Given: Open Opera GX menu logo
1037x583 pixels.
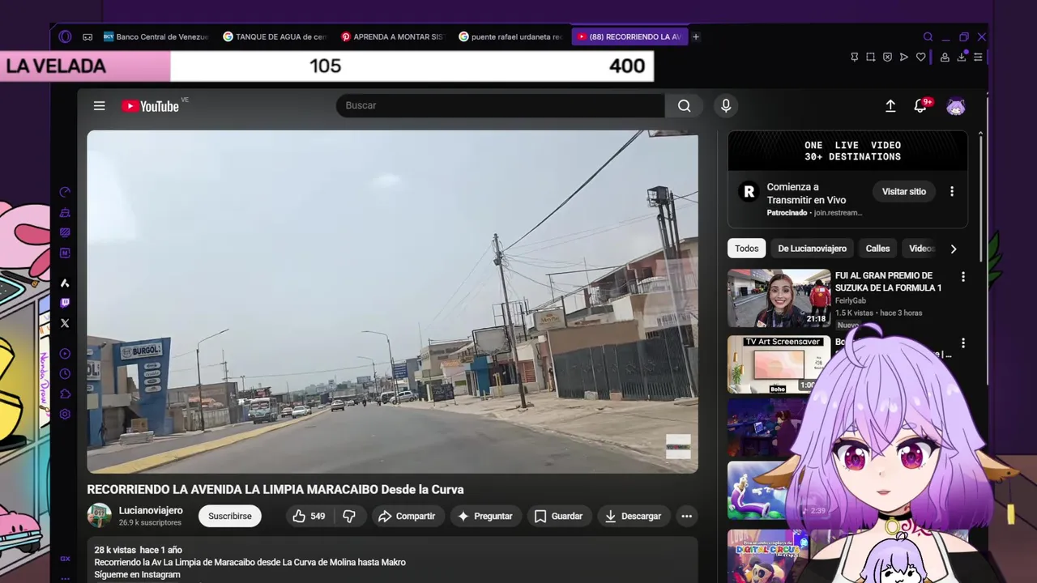Looking at the screenshot, I should pos(65,36).
